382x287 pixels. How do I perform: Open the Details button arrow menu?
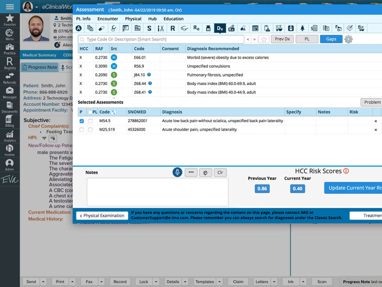click(185, 282)
